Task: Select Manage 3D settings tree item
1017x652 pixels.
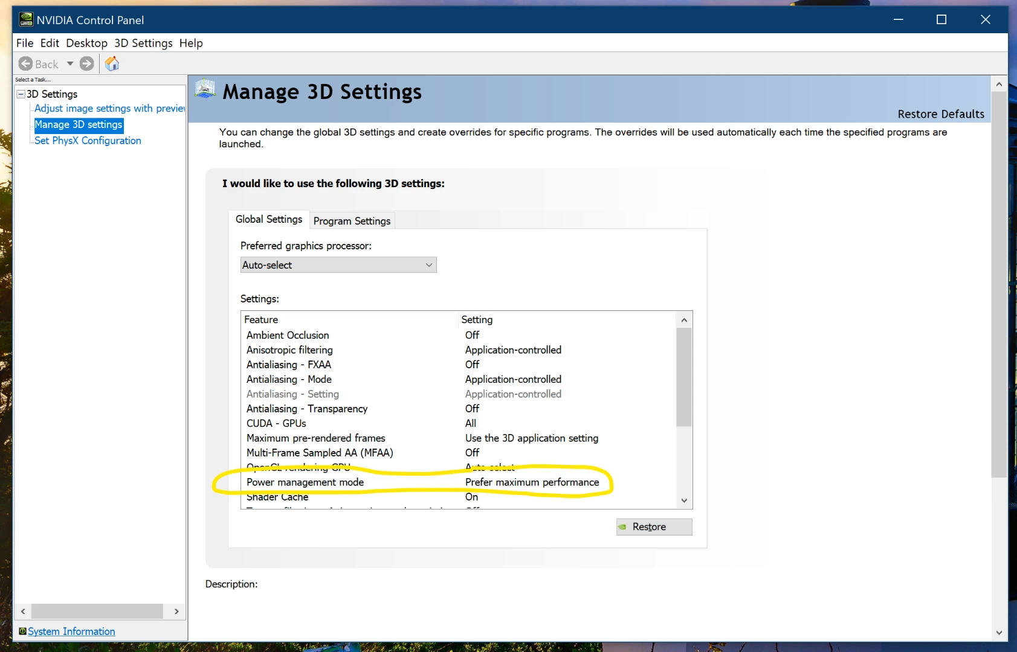Action: (x=79, y=124)
